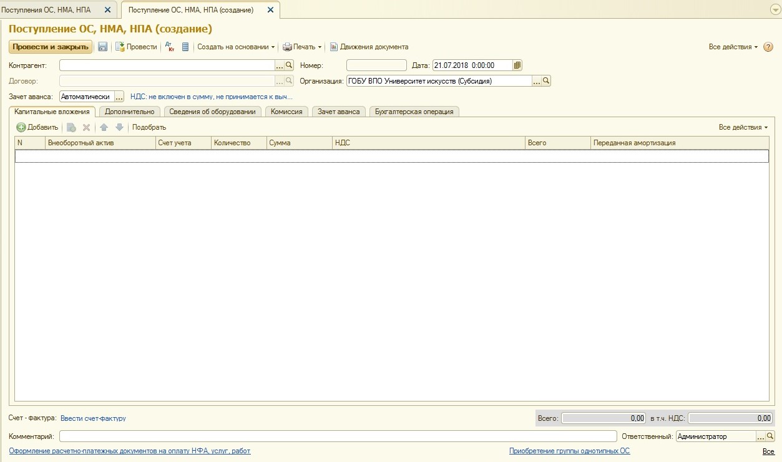Expand the Создать на основании dropdown
The width and height of the screenshot is (782, 462).
coord(236,47)
